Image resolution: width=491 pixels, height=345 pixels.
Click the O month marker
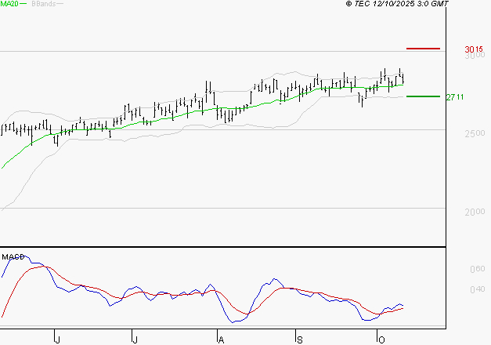[381, 340]
